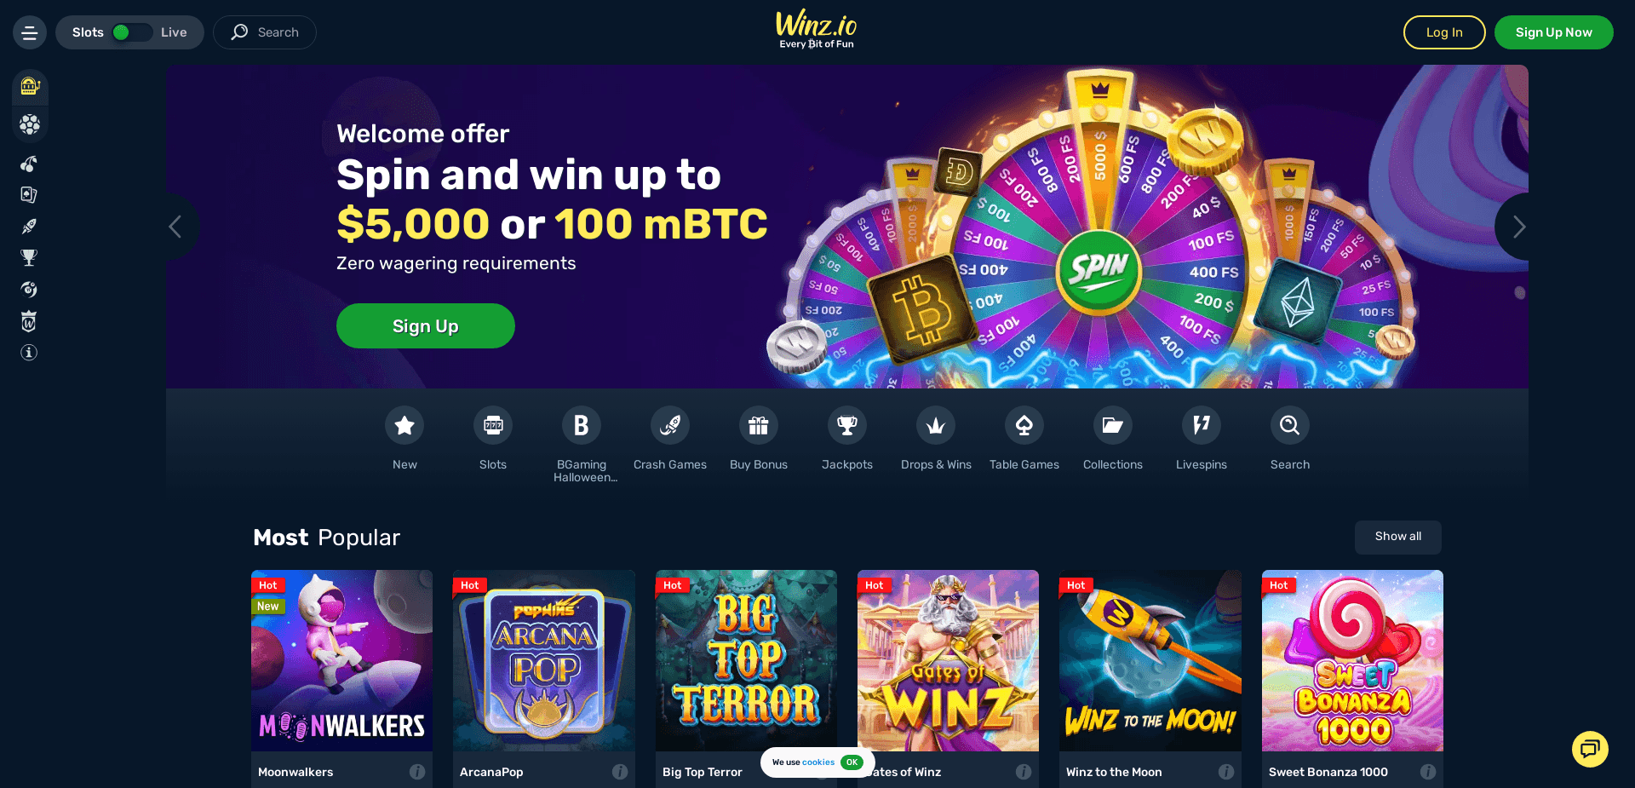Accept cookies with OK button
The width and height of the screenshot is (1635, 788).
pos(852,762)
